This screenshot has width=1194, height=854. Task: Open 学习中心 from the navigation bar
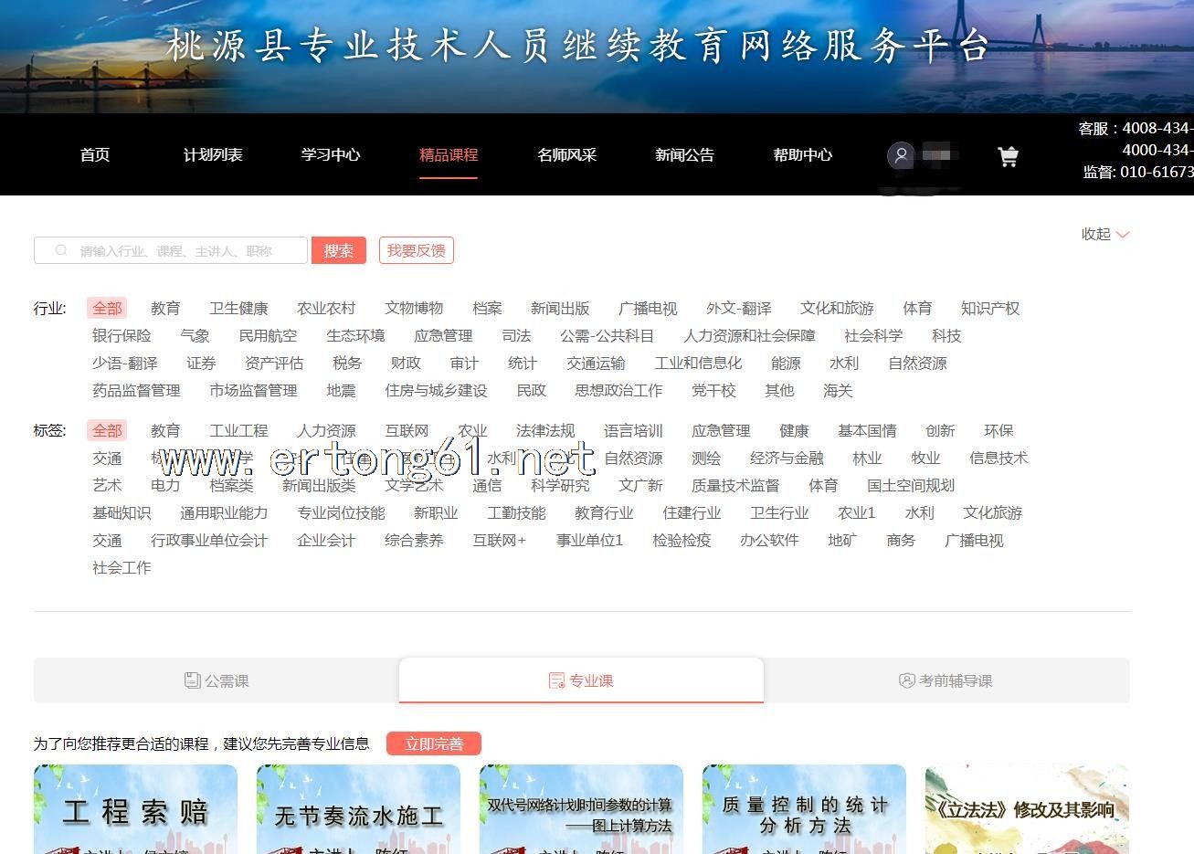pyautogui.click(x=331, y=155)
